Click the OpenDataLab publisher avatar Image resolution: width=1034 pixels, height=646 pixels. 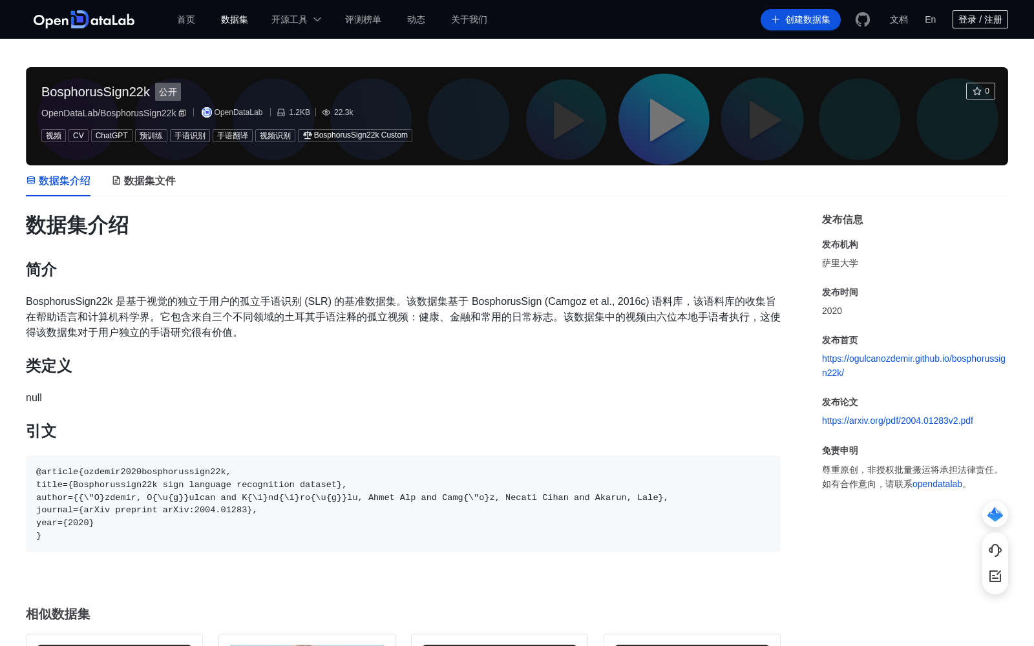(x=207, y=112)
